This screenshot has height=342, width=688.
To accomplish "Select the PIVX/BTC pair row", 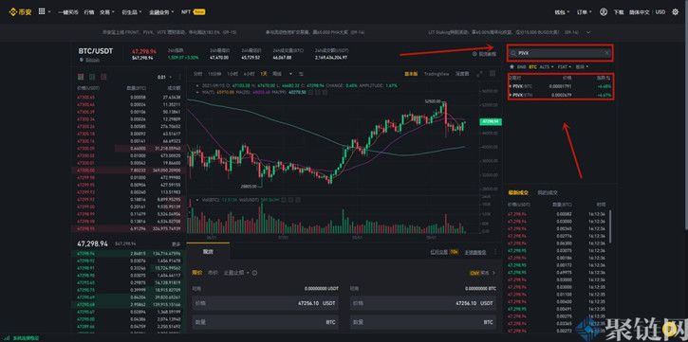I will click(560, 87).
